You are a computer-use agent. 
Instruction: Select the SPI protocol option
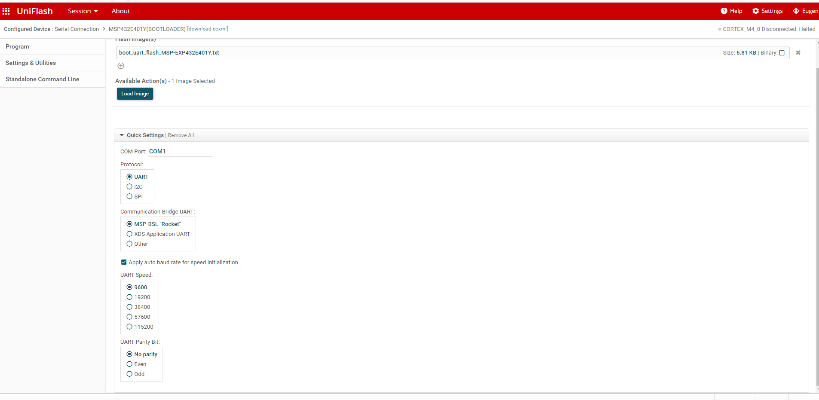pos(129,196)
